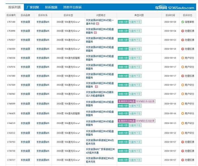Click red status icon for complaint 1752527

pos(182,40)
